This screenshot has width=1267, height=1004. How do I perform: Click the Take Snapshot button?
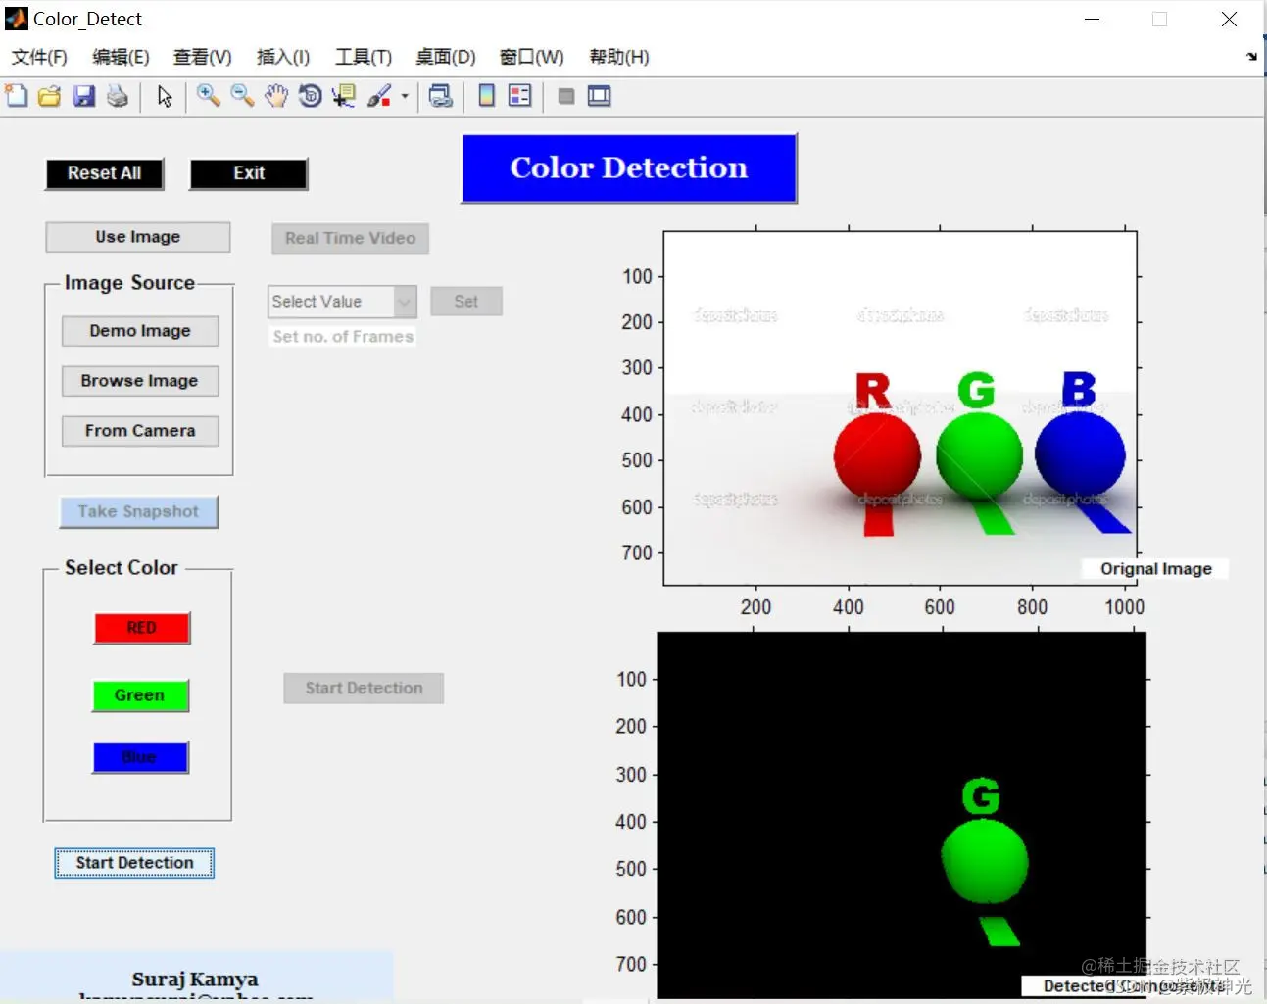pyautogui.click(x=138, y=511)
